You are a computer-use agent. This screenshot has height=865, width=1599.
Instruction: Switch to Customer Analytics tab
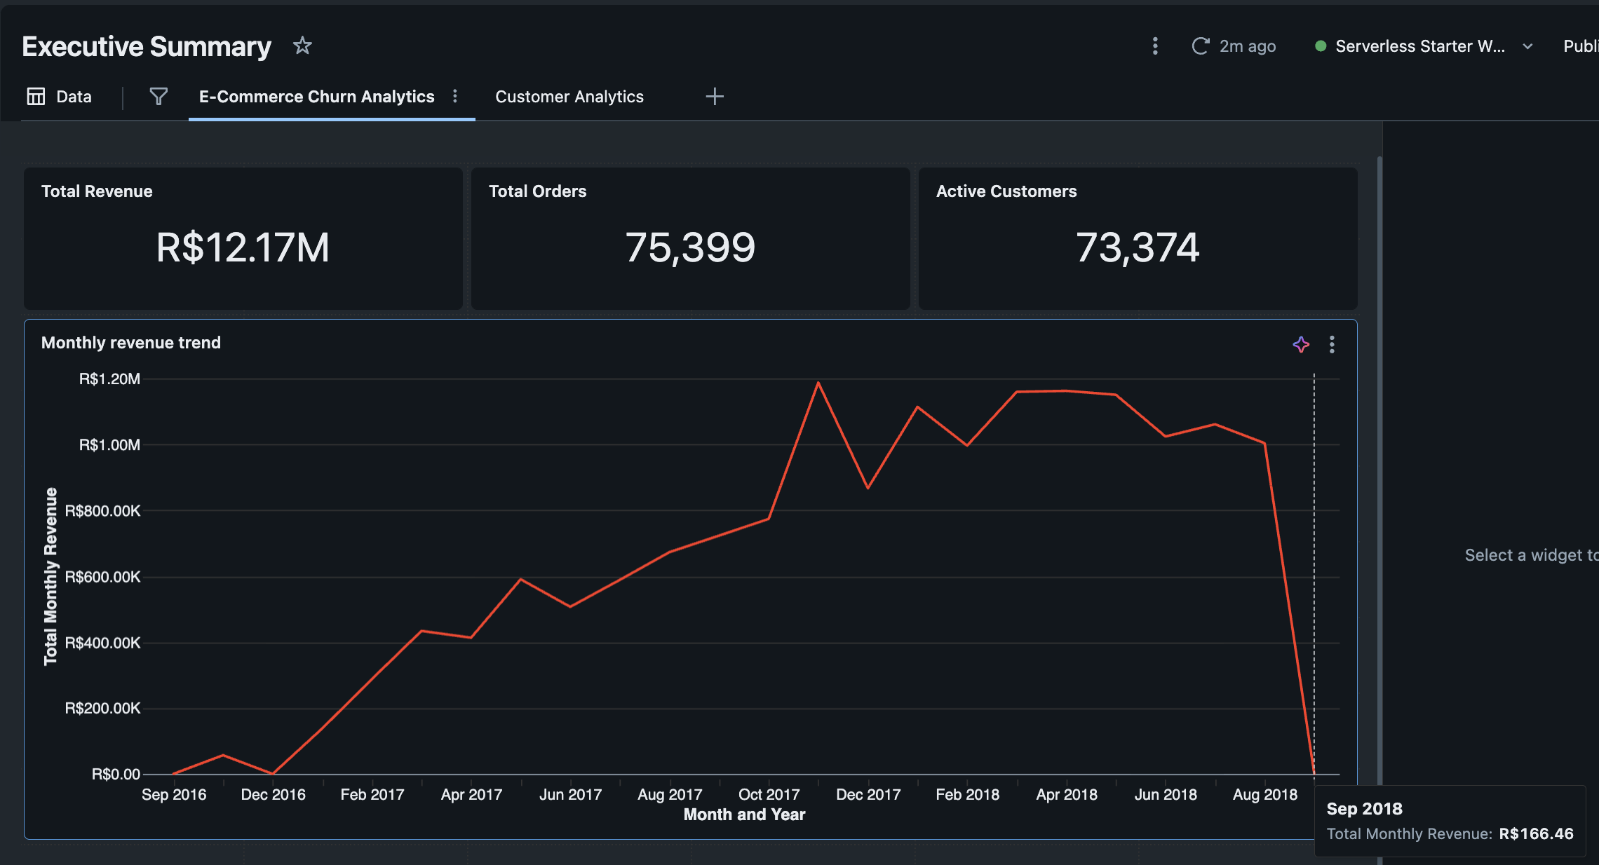[569, 97]
